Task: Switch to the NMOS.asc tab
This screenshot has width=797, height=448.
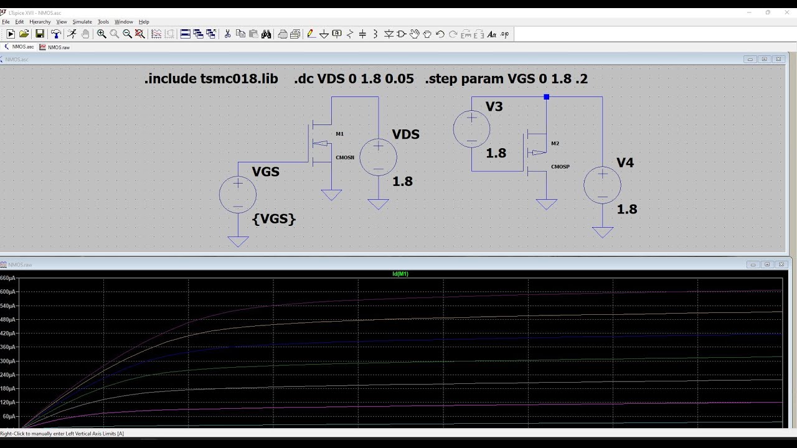Action: click(19, 47)
